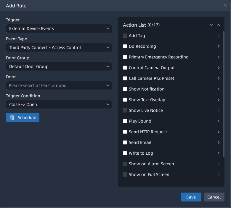Check the Primary Emergency Recording option

(x=125, y=57)
